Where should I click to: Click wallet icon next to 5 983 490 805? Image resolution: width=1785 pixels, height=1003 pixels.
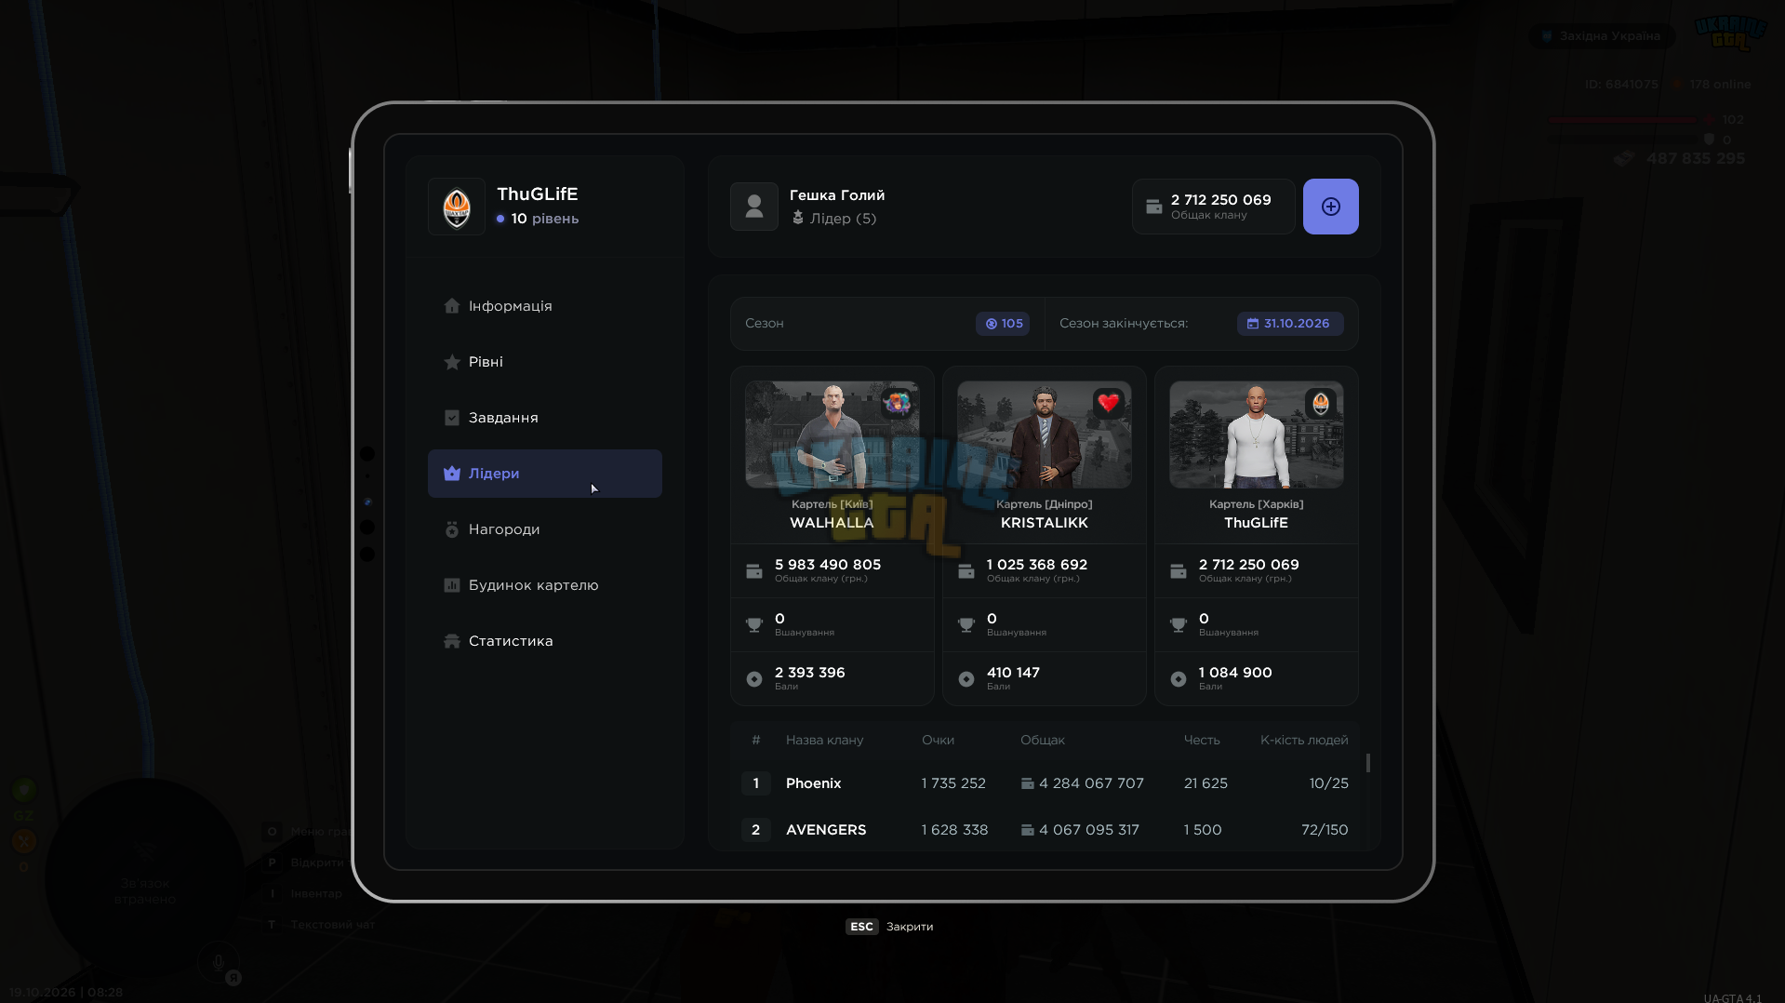click(754, 571)
